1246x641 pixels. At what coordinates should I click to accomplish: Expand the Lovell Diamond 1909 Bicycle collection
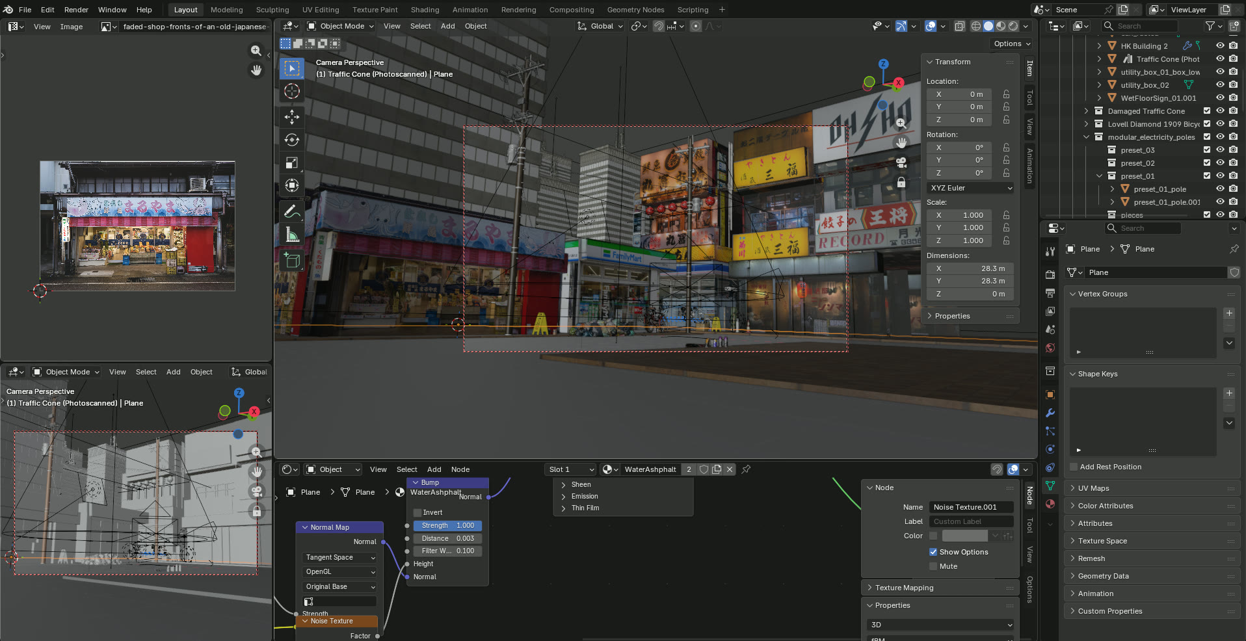(1086, 124)
